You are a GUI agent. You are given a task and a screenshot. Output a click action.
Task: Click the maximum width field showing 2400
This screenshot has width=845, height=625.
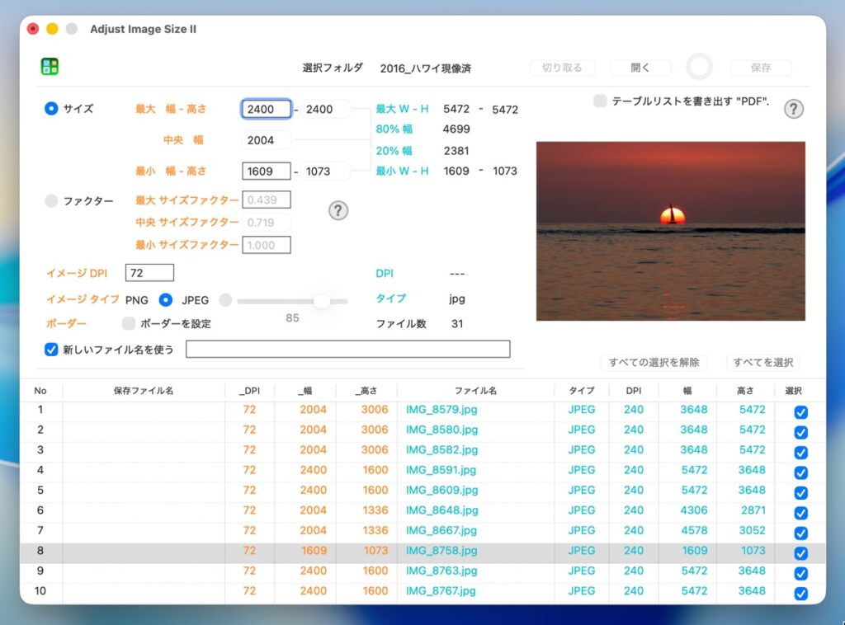tap(266, 109)
